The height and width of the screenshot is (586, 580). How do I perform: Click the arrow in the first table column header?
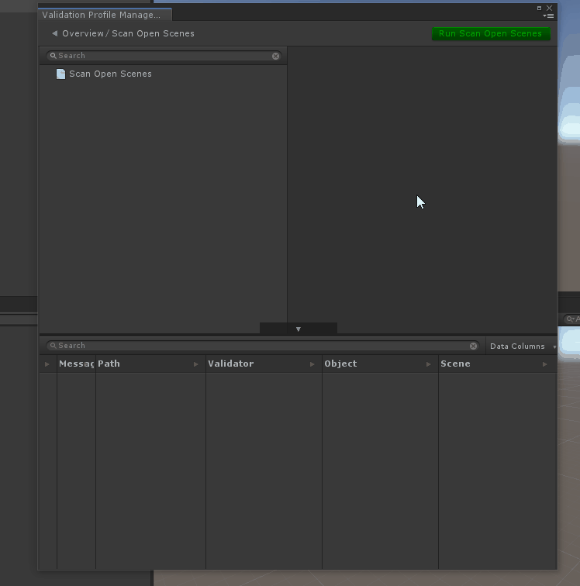click(47, 364)
